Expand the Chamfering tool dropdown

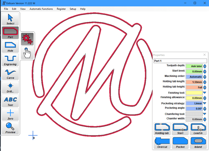coord(205,114)
